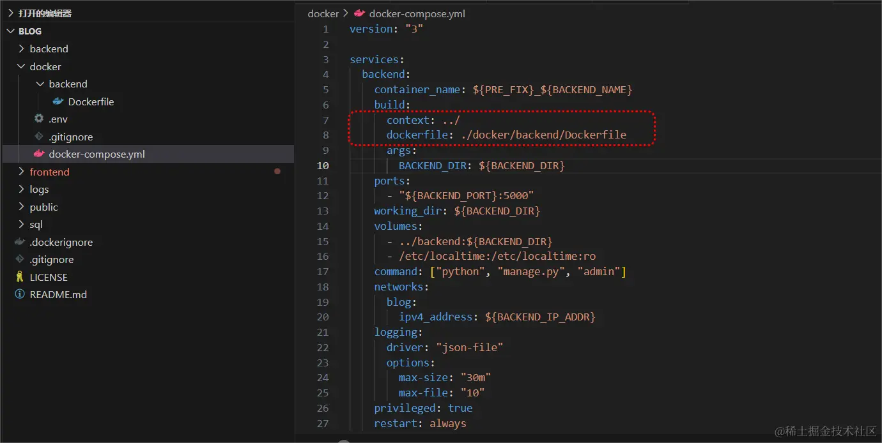Click the '"manage.py"' string
This screenshot has width=882, height=443.
(531, 271)
